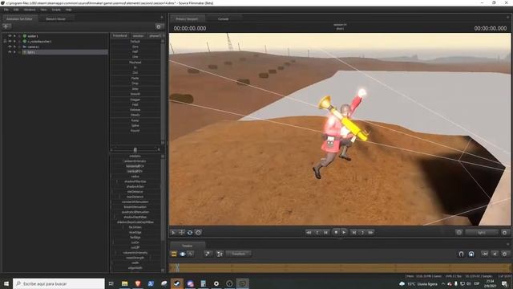Select the viewport selection arrow tool

[x=173, y=233]
